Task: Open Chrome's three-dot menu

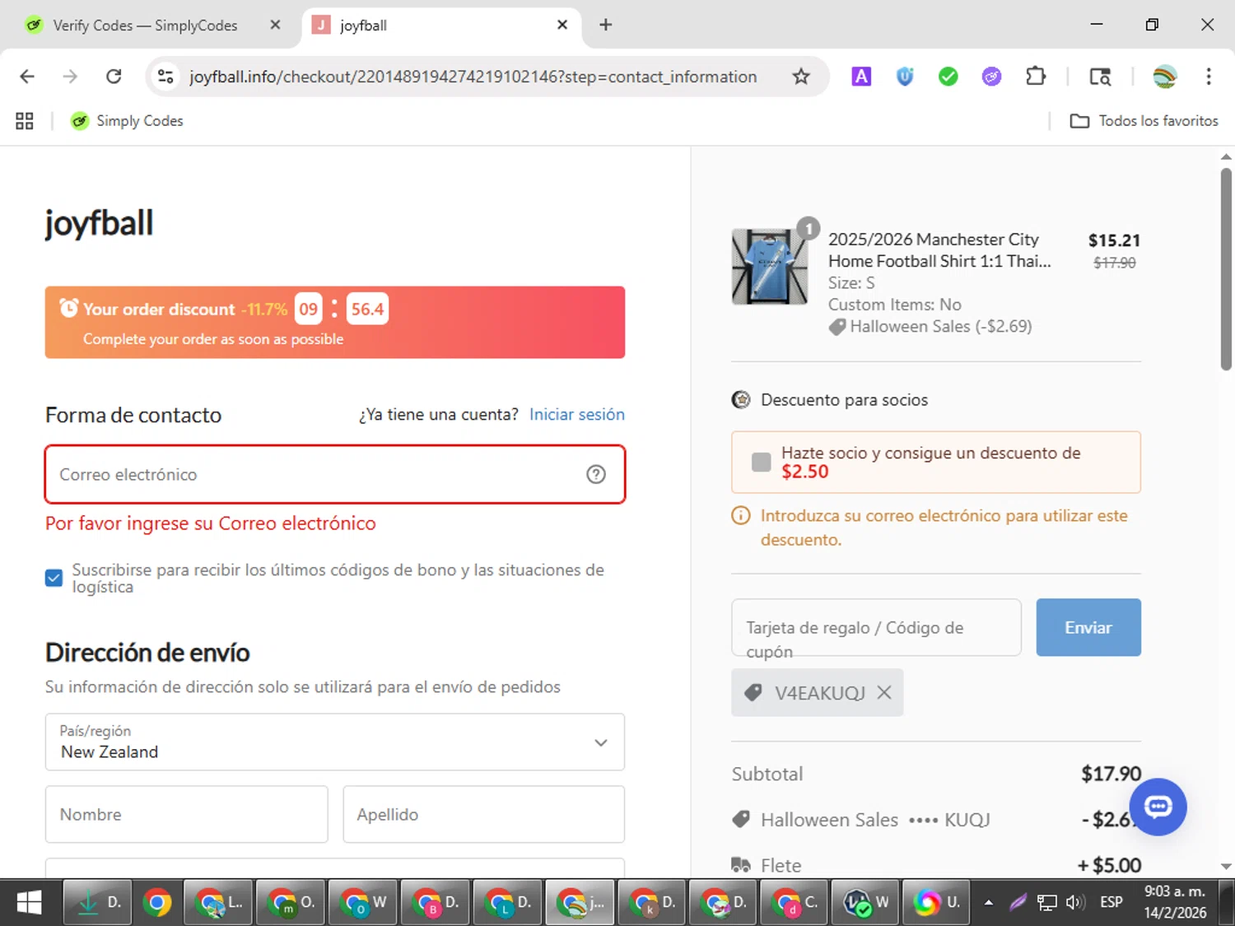Action: click(1209, 77)
